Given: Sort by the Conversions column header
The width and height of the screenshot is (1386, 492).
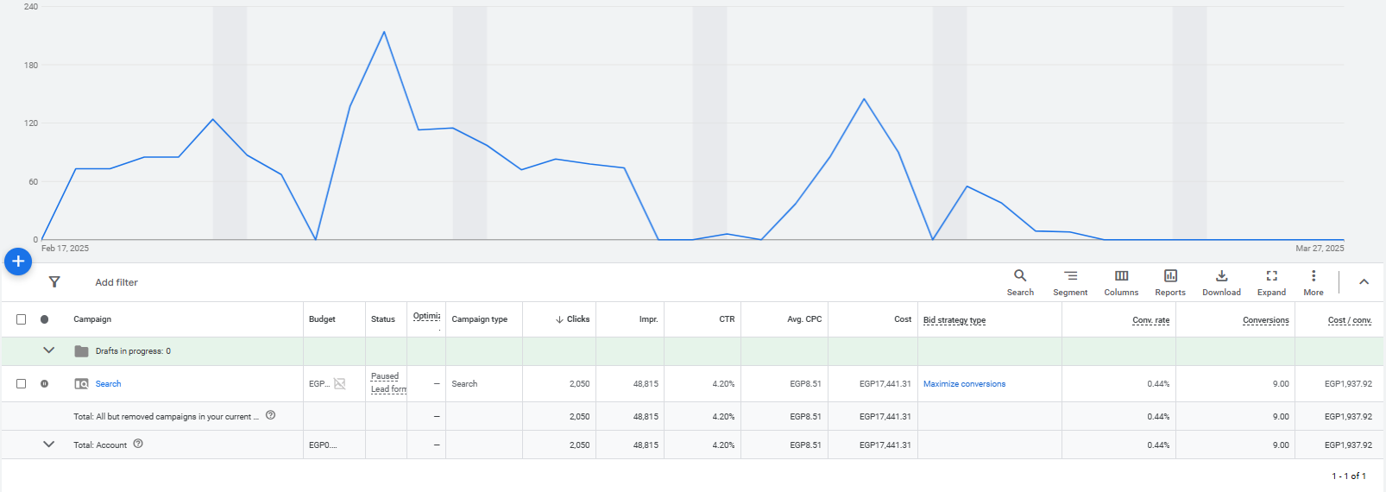Looking at the screenshot, I should pyautogui.click(x=1265, y=320).
